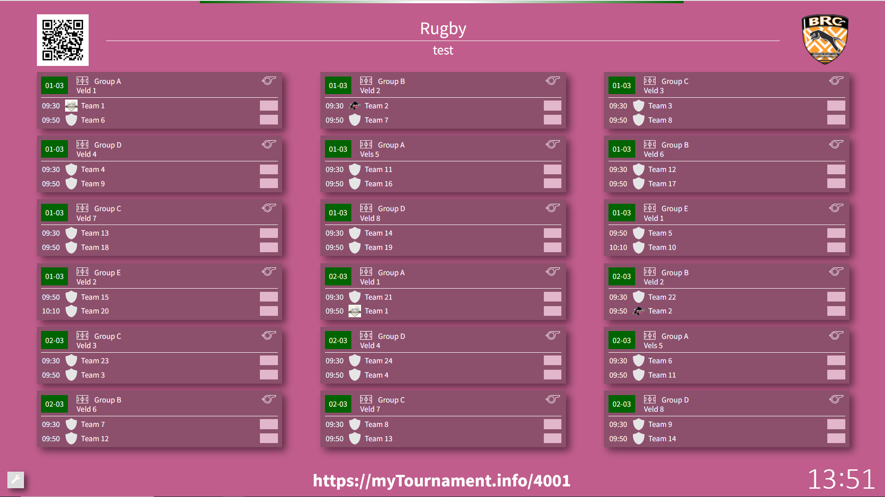
Task: Select the 01-03 date badge for Group A Veld 1
Action: 54,85
